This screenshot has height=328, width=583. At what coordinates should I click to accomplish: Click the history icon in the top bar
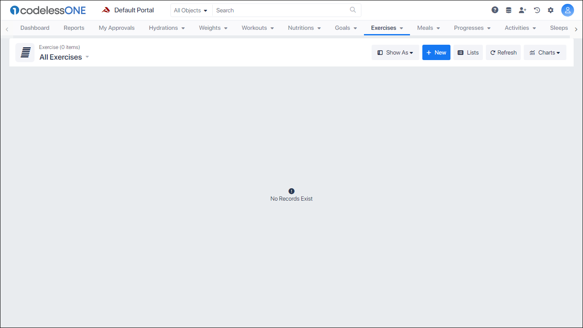pos(537,10)
